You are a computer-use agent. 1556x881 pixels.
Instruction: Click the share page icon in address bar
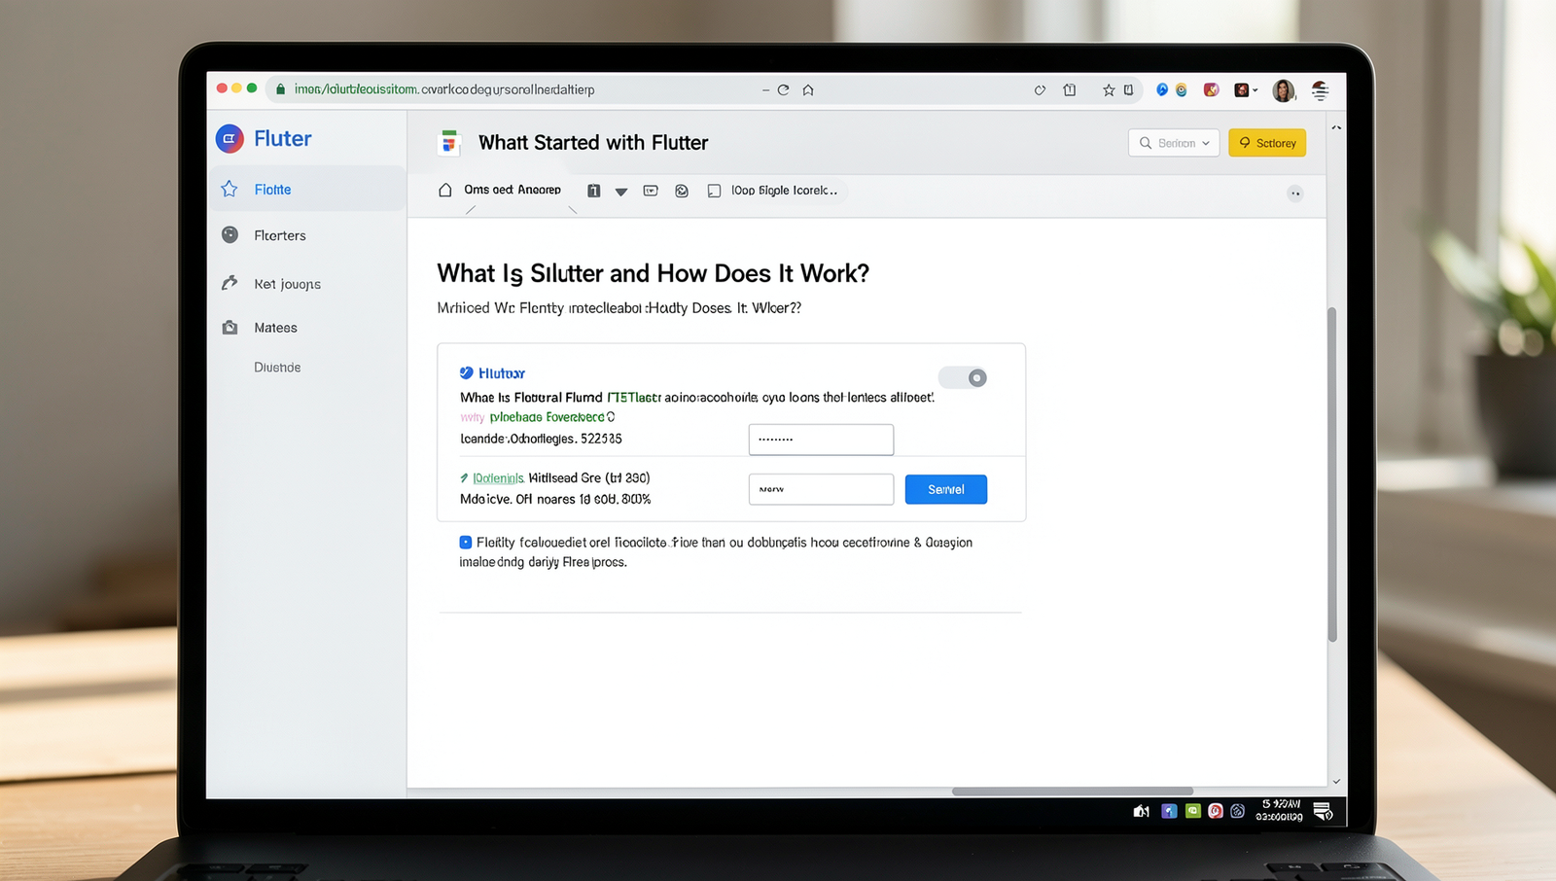click(1070, 90)
